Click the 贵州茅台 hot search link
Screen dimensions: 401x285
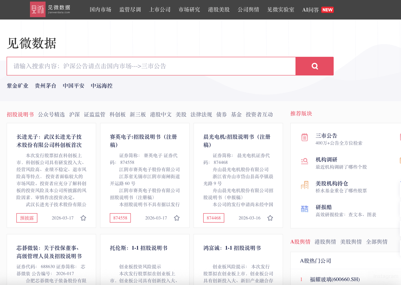(46, 86)
